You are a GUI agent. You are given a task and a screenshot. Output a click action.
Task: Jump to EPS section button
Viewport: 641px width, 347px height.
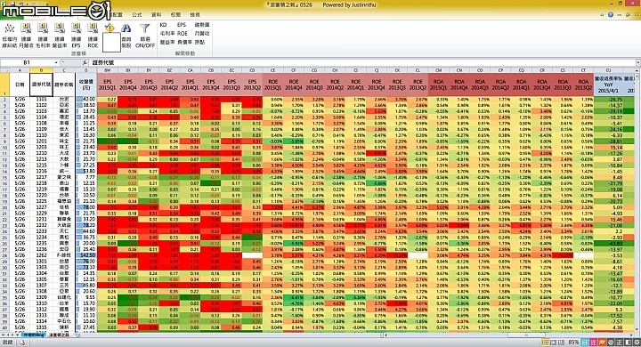(x=182, y=25)
